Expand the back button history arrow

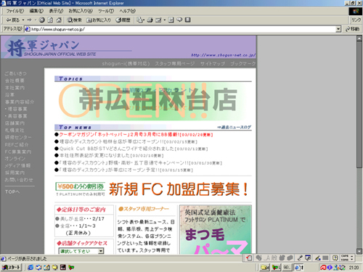(23, 20)
